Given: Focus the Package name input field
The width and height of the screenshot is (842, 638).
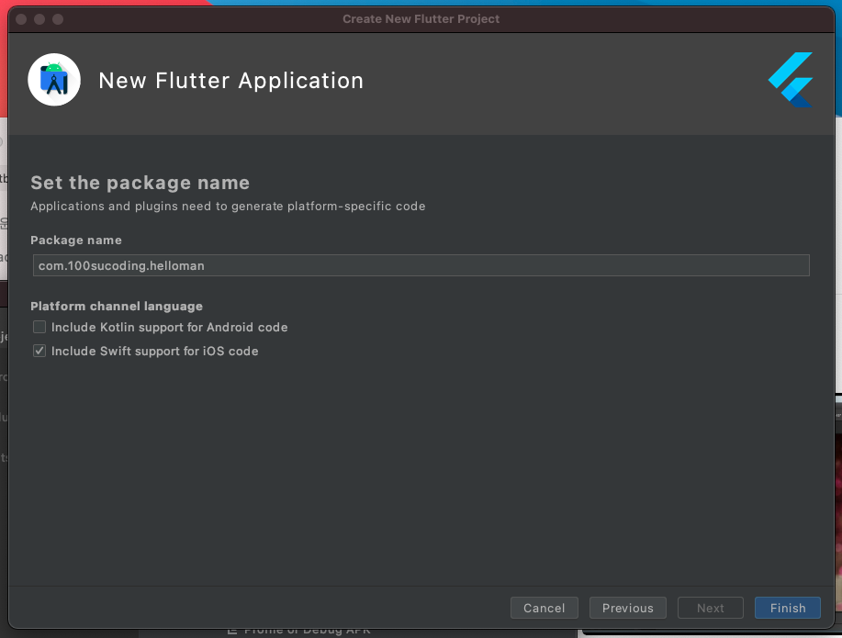Looking at the screenshot, I should click(x=421, y=265).
